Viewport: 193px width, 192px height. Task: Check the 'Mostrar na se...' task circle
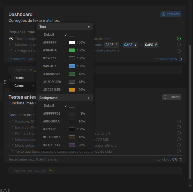point(11,45)
